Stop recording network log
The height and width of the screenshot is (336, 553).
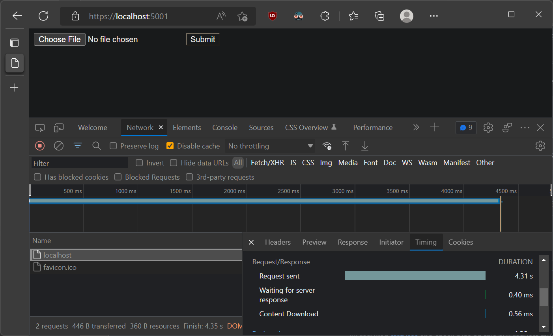[x=40, y=146]
